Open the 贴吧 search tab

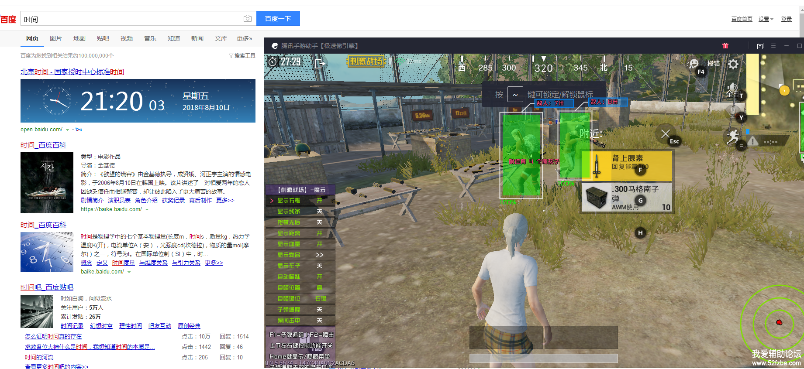coord(103,38)
